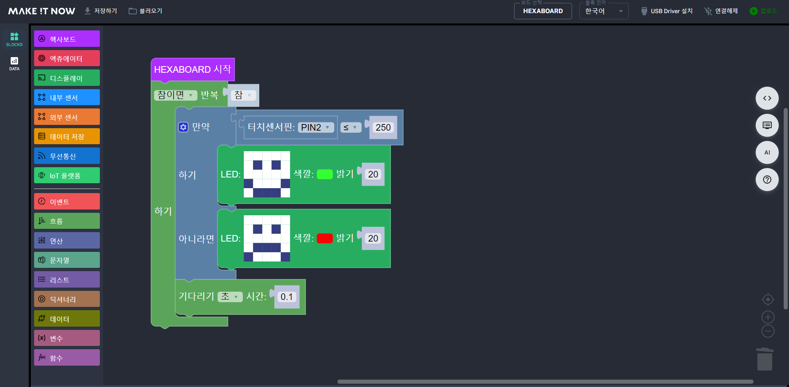Screen dimensions: 789x387
Task: Click the 250 threshold value field
Action: [383, 127]
